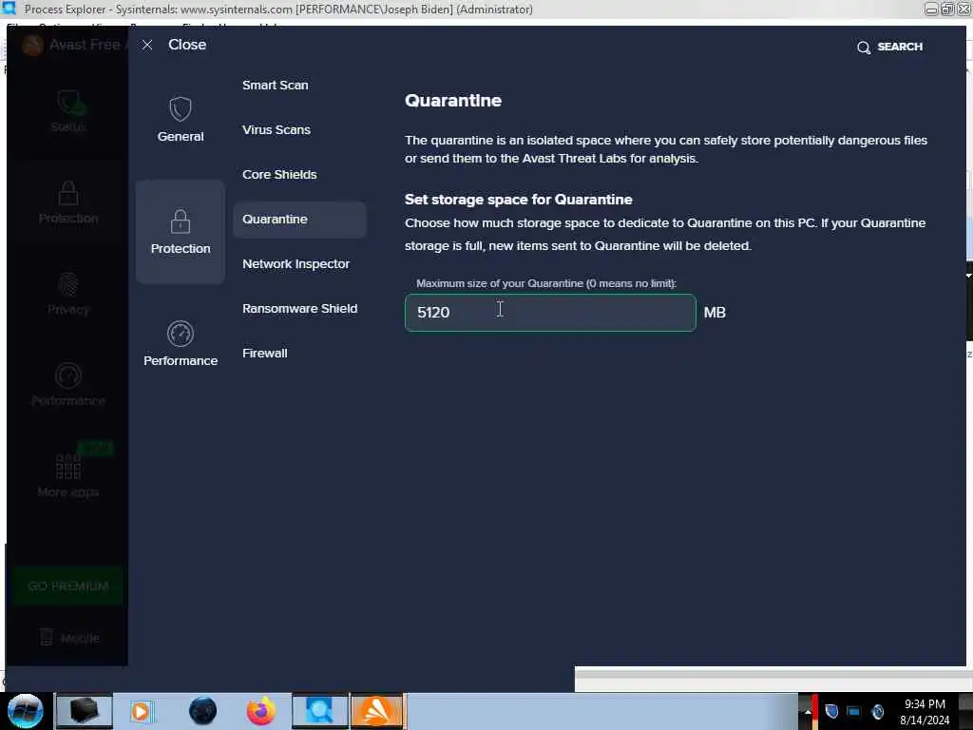Open Ransomware Shield settings
973x730 pixels.
click(x=299, y=309)
